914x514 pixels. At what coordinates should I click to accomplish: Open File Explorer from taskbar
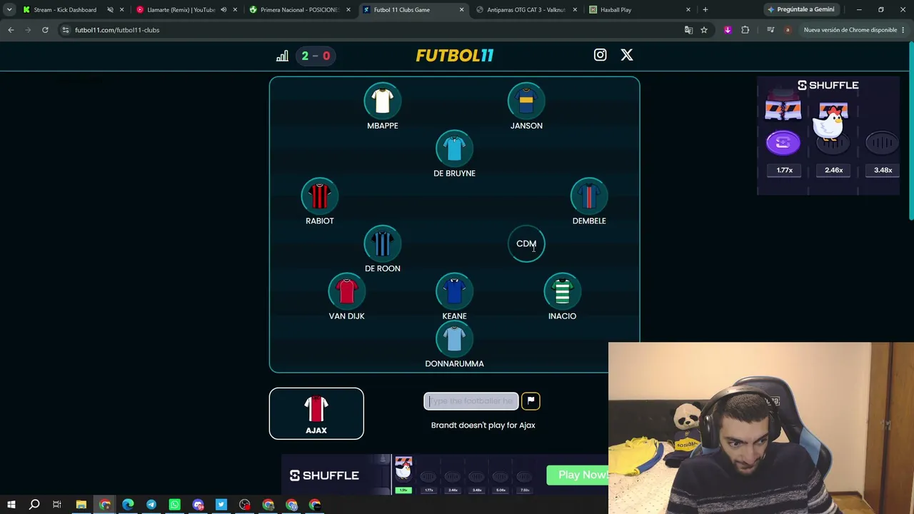(x=81, y=505)
